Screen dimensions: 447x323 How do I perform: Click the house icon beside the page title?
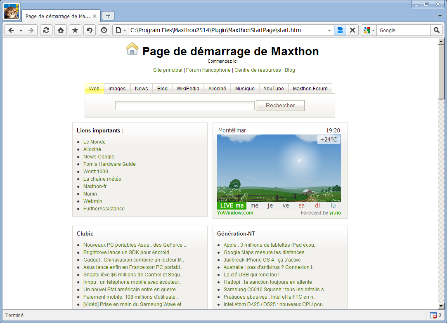(132, 49)
